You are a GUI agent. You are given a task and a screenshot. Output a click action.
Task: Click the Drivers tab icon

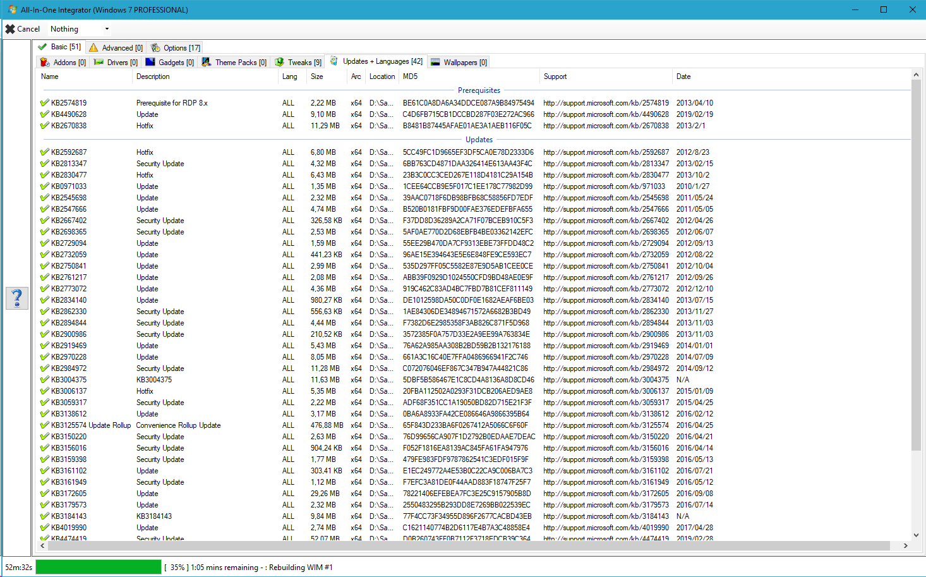point(99,62)
